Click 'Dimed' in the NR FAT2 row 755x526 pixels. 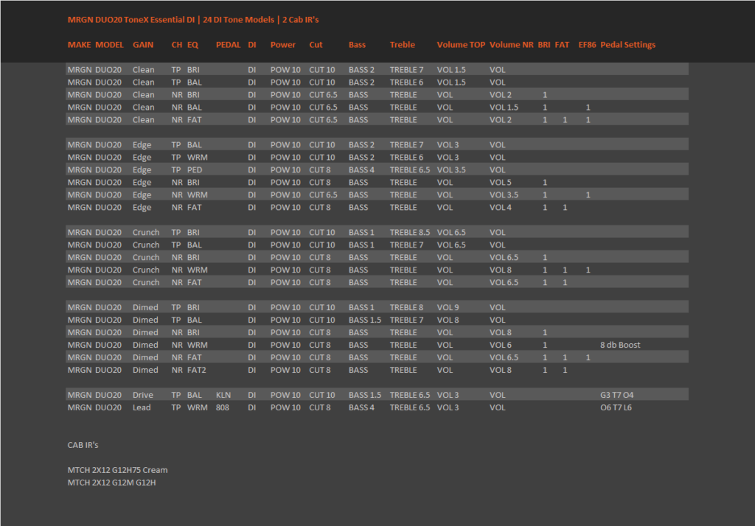[145, 370]
